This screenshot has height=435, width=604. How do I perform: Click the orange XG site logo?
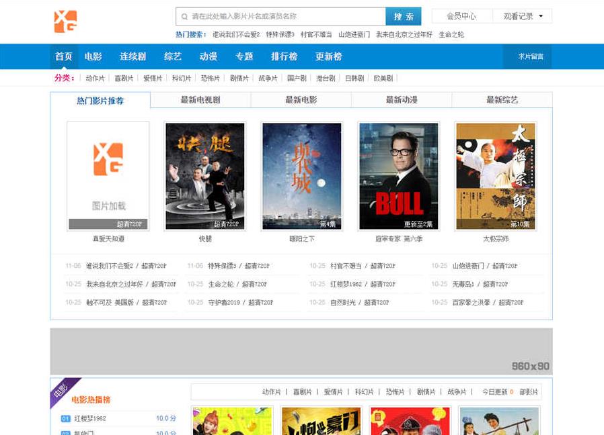pyautogui.click(x=65, y=21)
